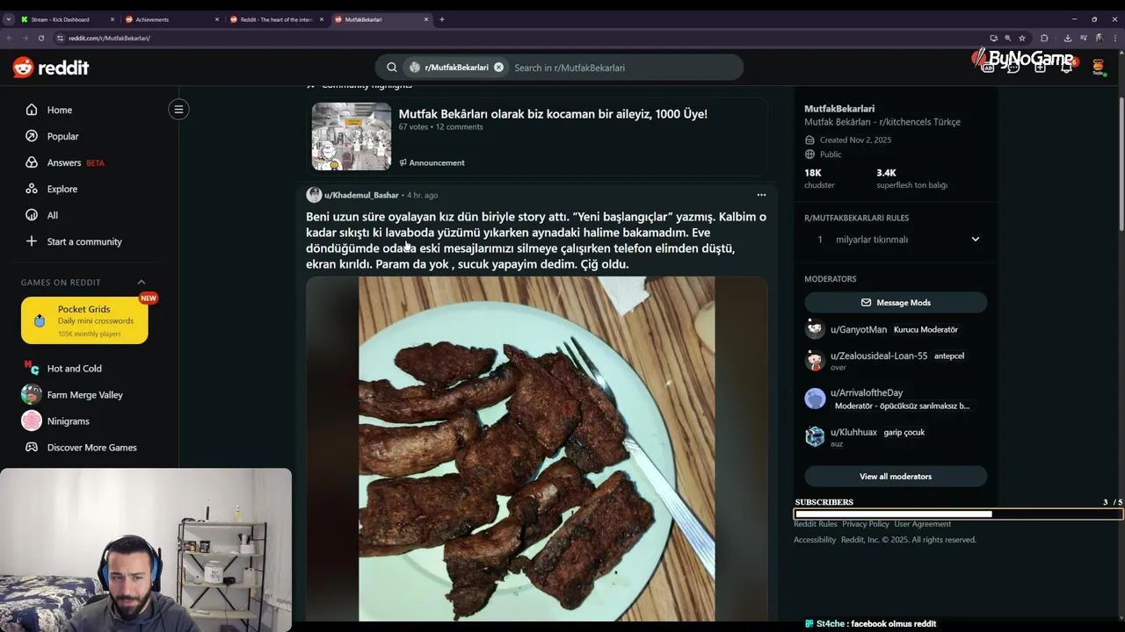Open the tab search dropdown arrow
1125x632 pixels.
9,19
